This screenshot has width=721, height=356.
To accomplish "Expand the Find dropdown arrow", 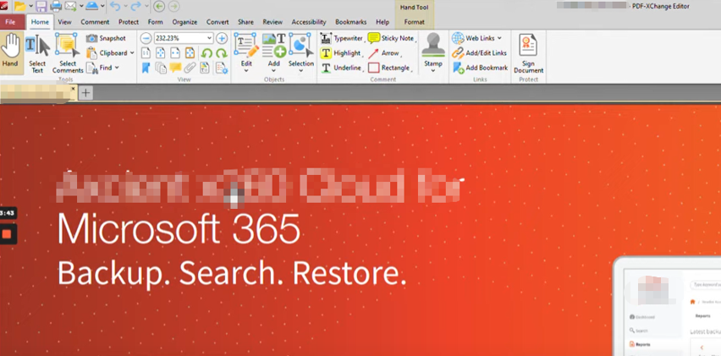I will (117, 68).
